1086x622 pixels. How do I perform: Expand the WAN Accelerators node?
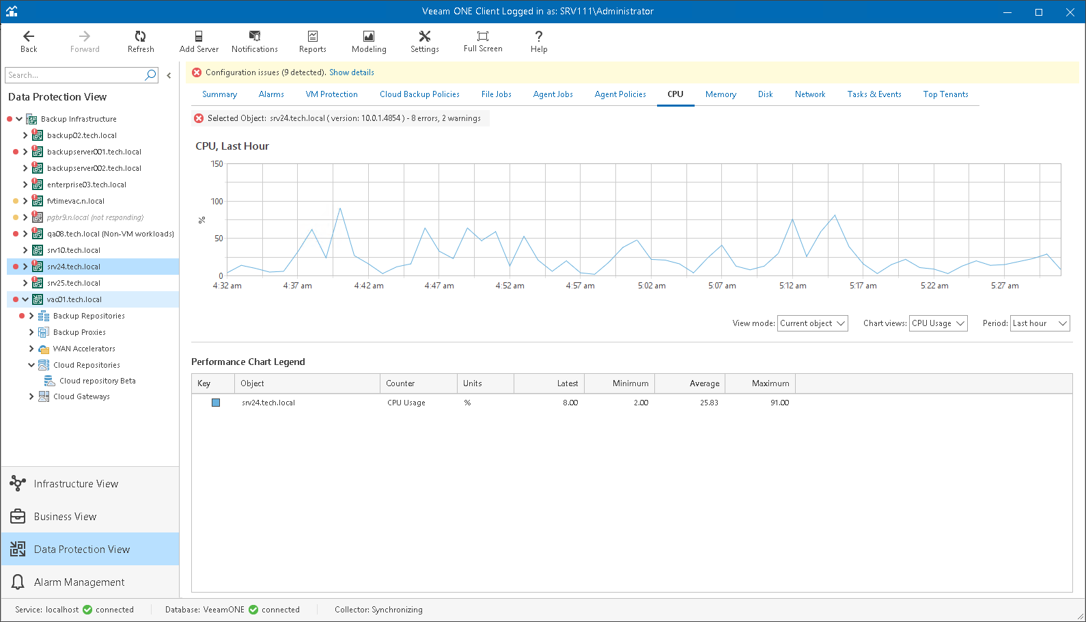(x=31, y=349)
